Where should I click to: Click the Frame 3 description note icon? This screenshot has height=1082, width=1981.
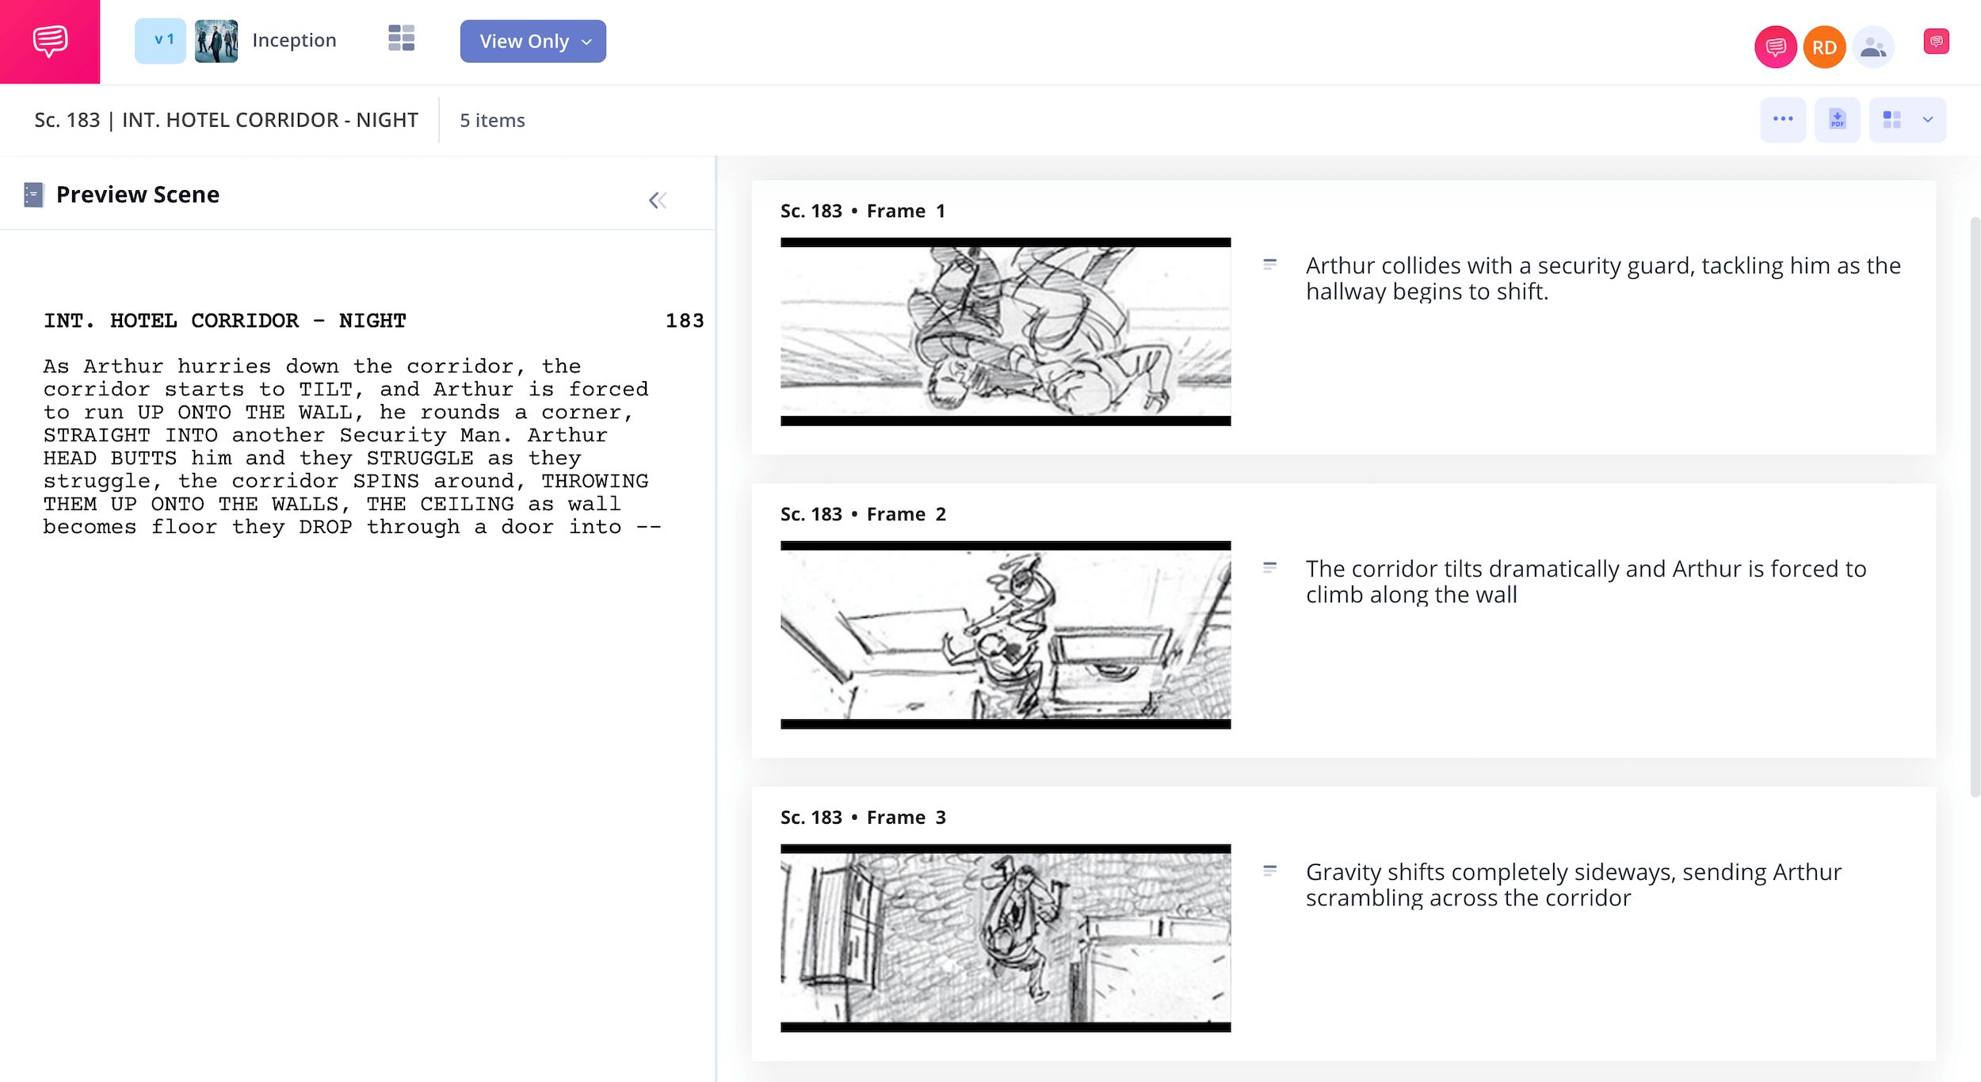[x=1269, y=871]
